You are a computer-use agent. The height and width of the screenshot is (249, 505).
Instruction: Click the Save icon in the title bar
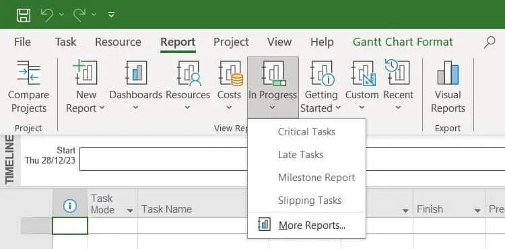point(24,15)
